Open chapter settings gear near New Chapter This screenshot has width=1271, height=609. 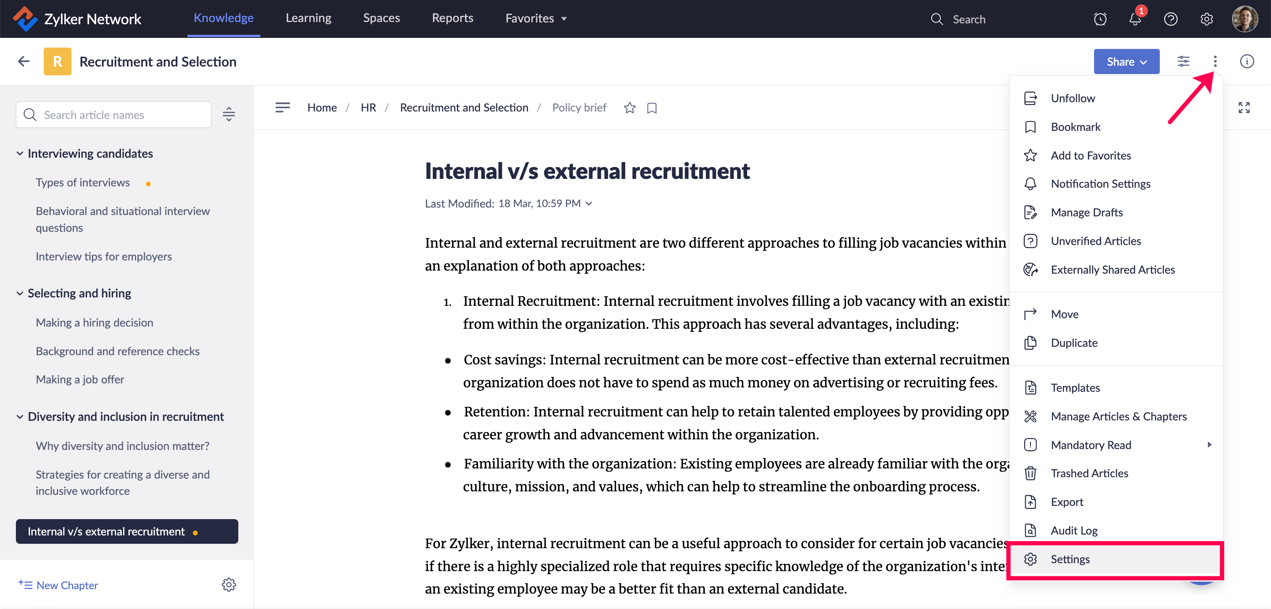pyautogui.click(x=229, y=585)
